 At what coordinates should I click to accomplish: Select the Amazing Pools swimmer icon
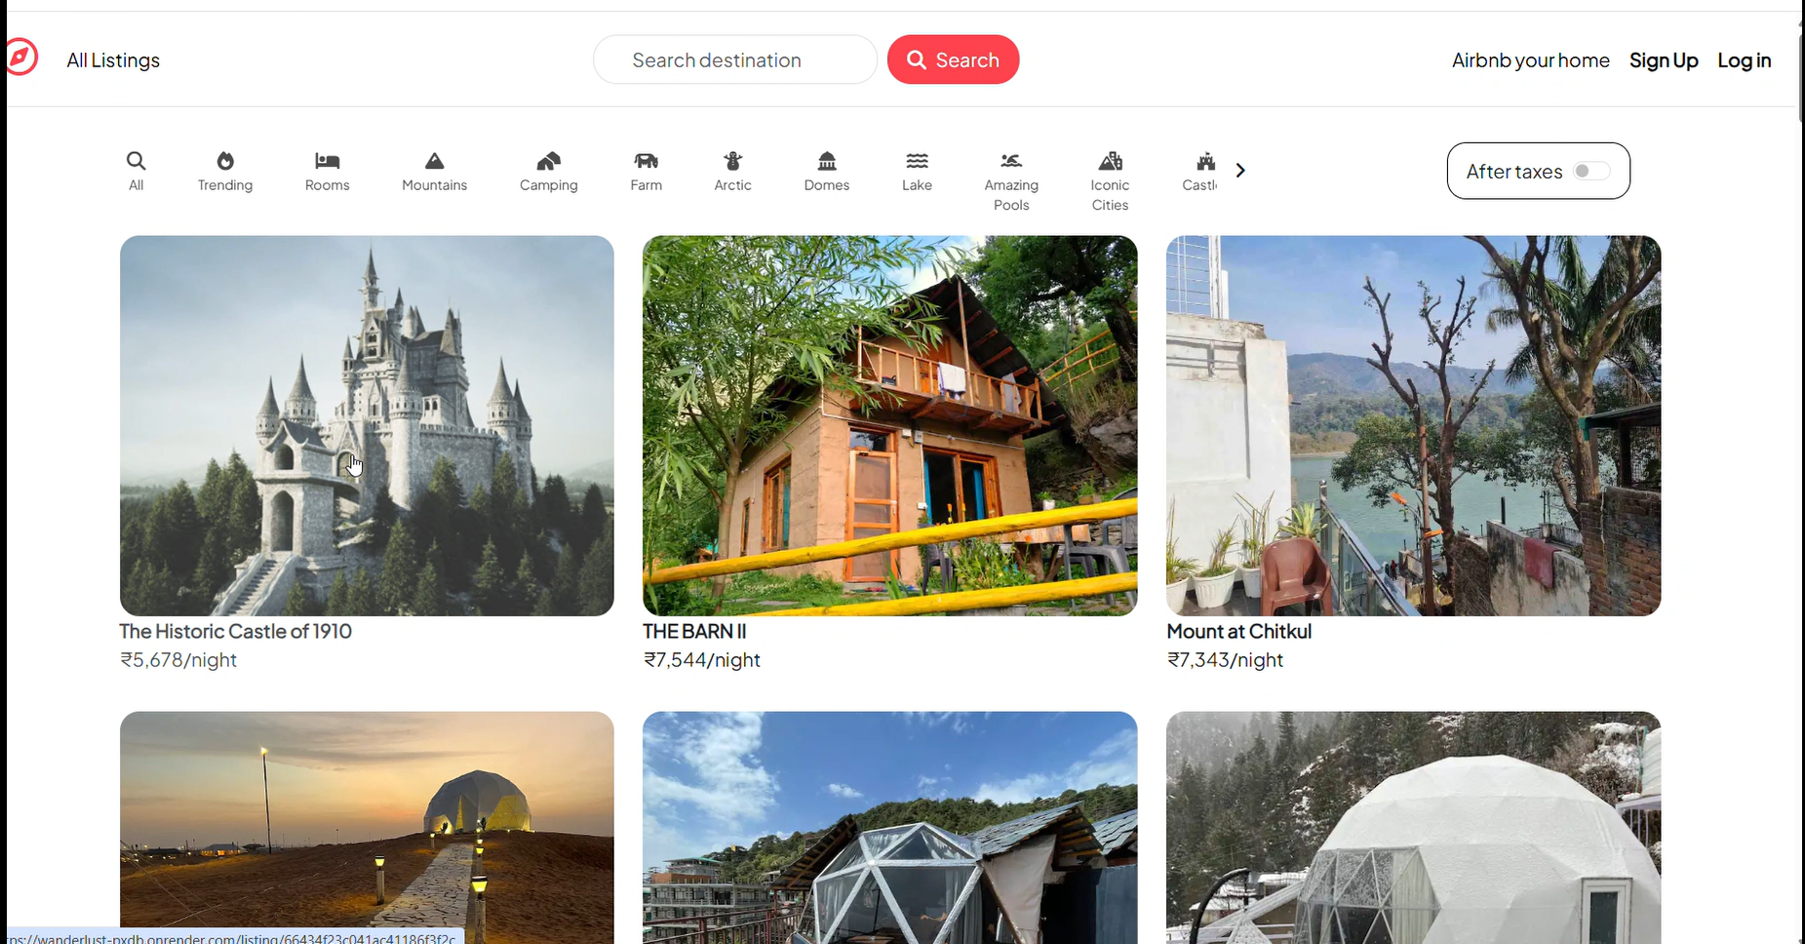click(x=1011, y=161)
